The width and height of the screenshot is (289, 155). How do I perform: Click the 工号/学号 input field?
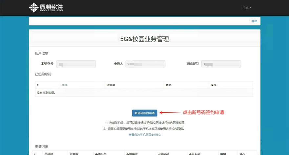point(76,64)
